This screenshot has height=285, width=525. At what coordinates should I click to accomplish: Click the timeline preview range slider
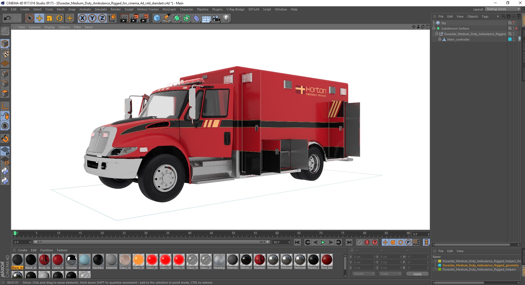click(151, 242)
